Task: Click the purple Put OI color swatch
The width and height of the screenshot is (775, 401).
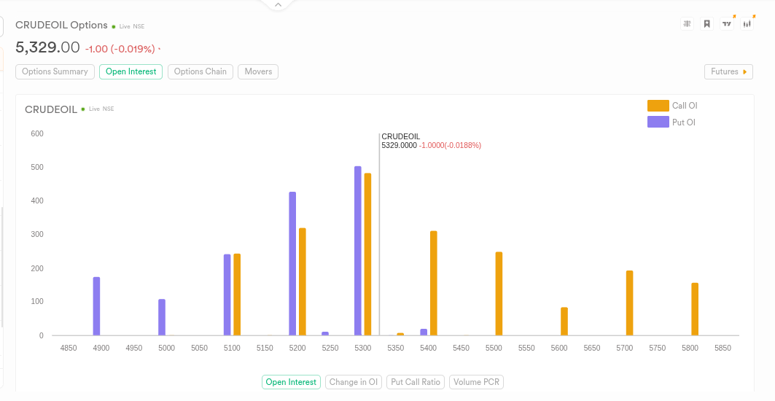Action: pos(658,122)
